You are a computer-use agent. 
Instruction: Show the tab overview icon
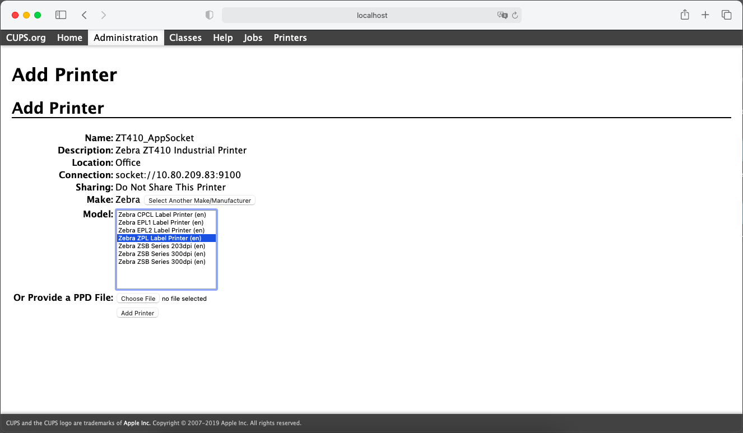(726, 15)
